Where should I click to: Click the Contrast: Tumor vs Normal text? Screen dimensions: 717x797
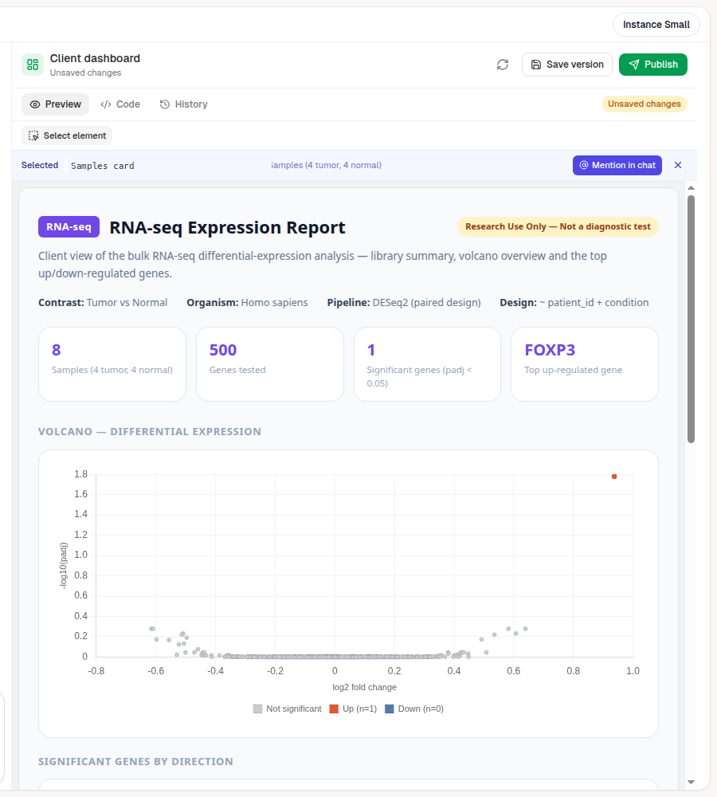(x=103, y=303)
